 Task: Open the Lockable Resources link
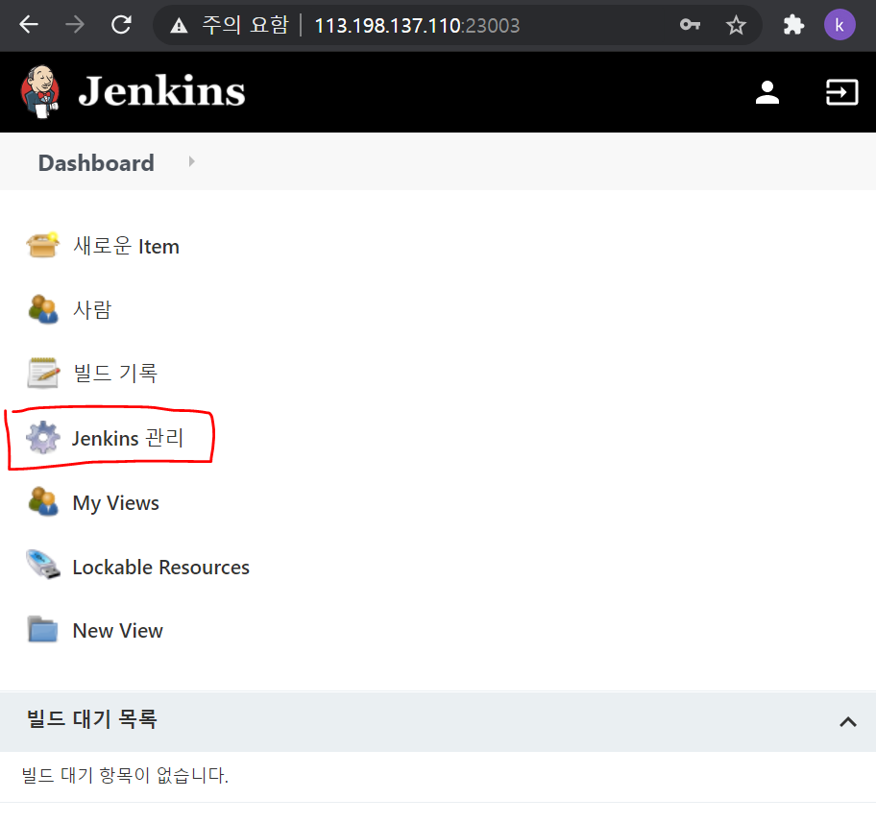[x=161, y=568]
